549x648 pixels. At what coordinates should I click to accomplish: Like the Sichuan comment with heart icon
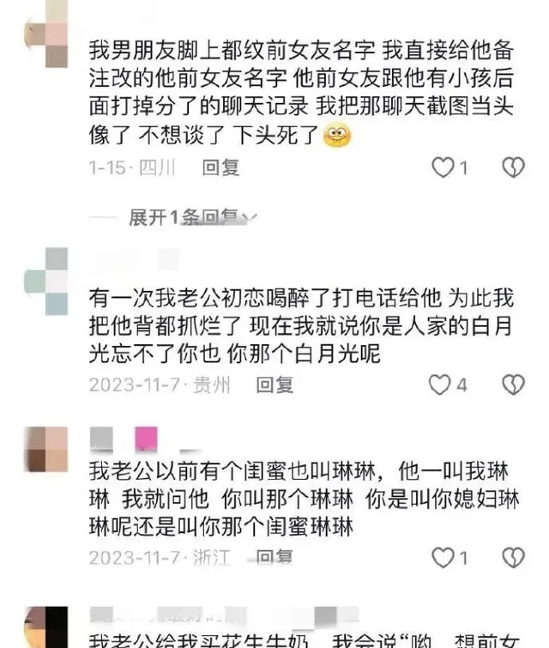(443, 167)
